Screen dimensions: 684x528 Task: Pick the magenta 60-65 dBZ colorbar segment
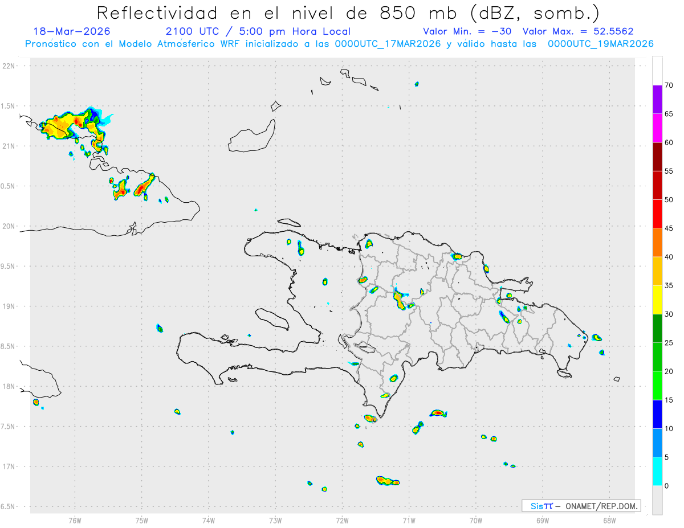[657, 128]
